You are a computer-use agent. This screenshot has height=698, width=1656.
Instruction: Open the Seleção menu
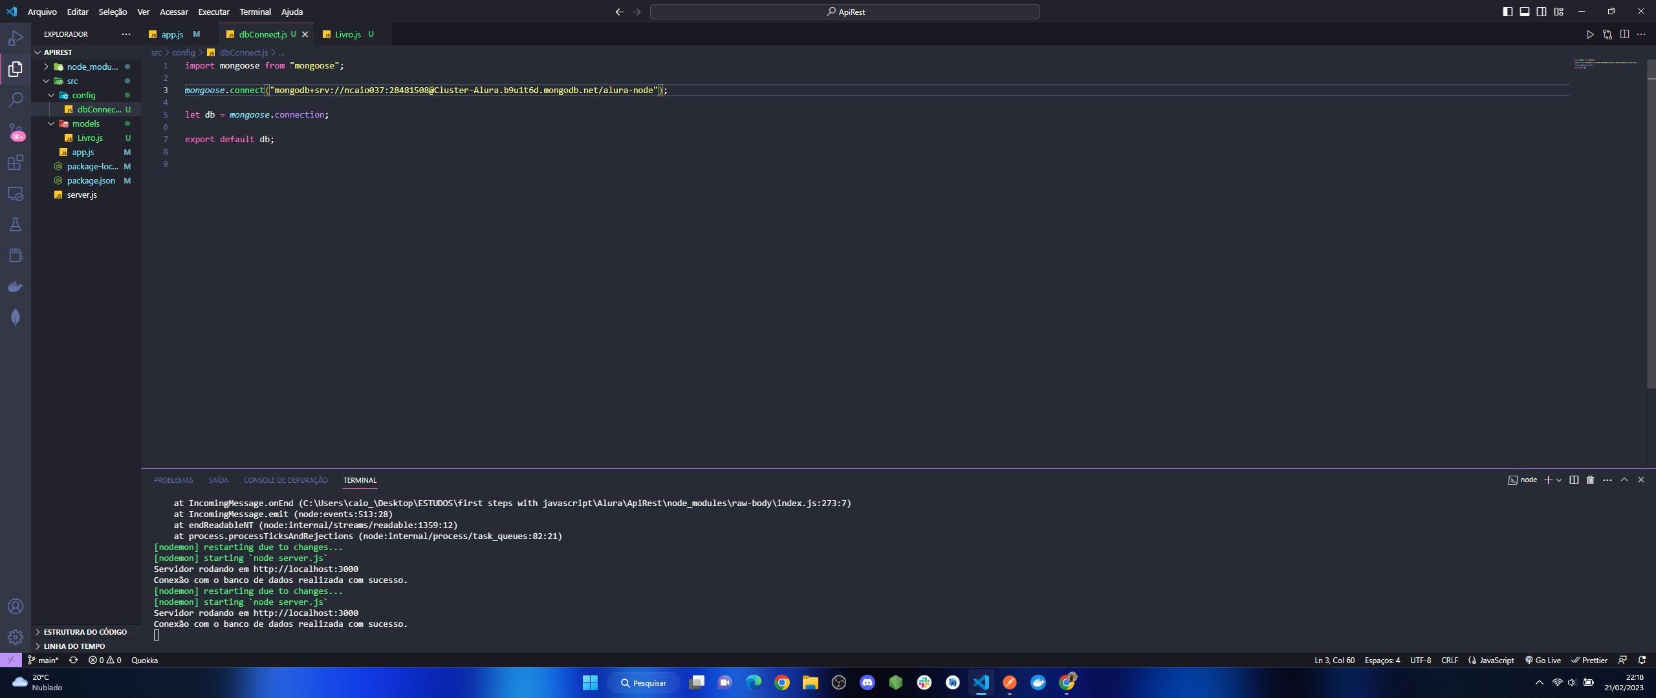pos(113,12)
